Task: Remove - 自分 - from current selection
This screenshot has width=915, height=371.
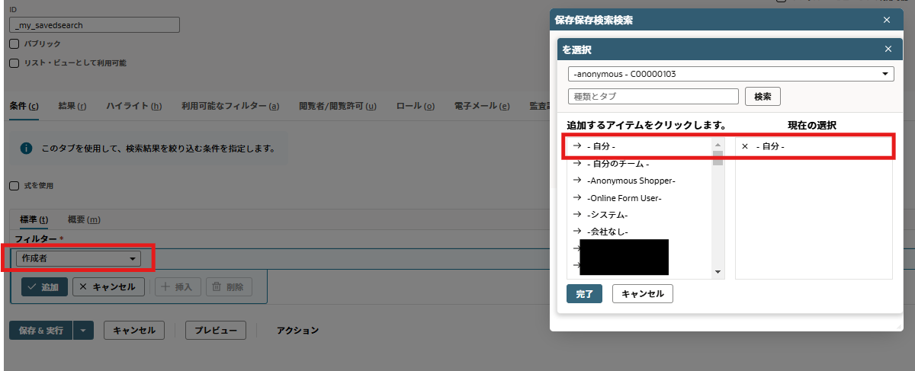Action: (x=745, y=146)
